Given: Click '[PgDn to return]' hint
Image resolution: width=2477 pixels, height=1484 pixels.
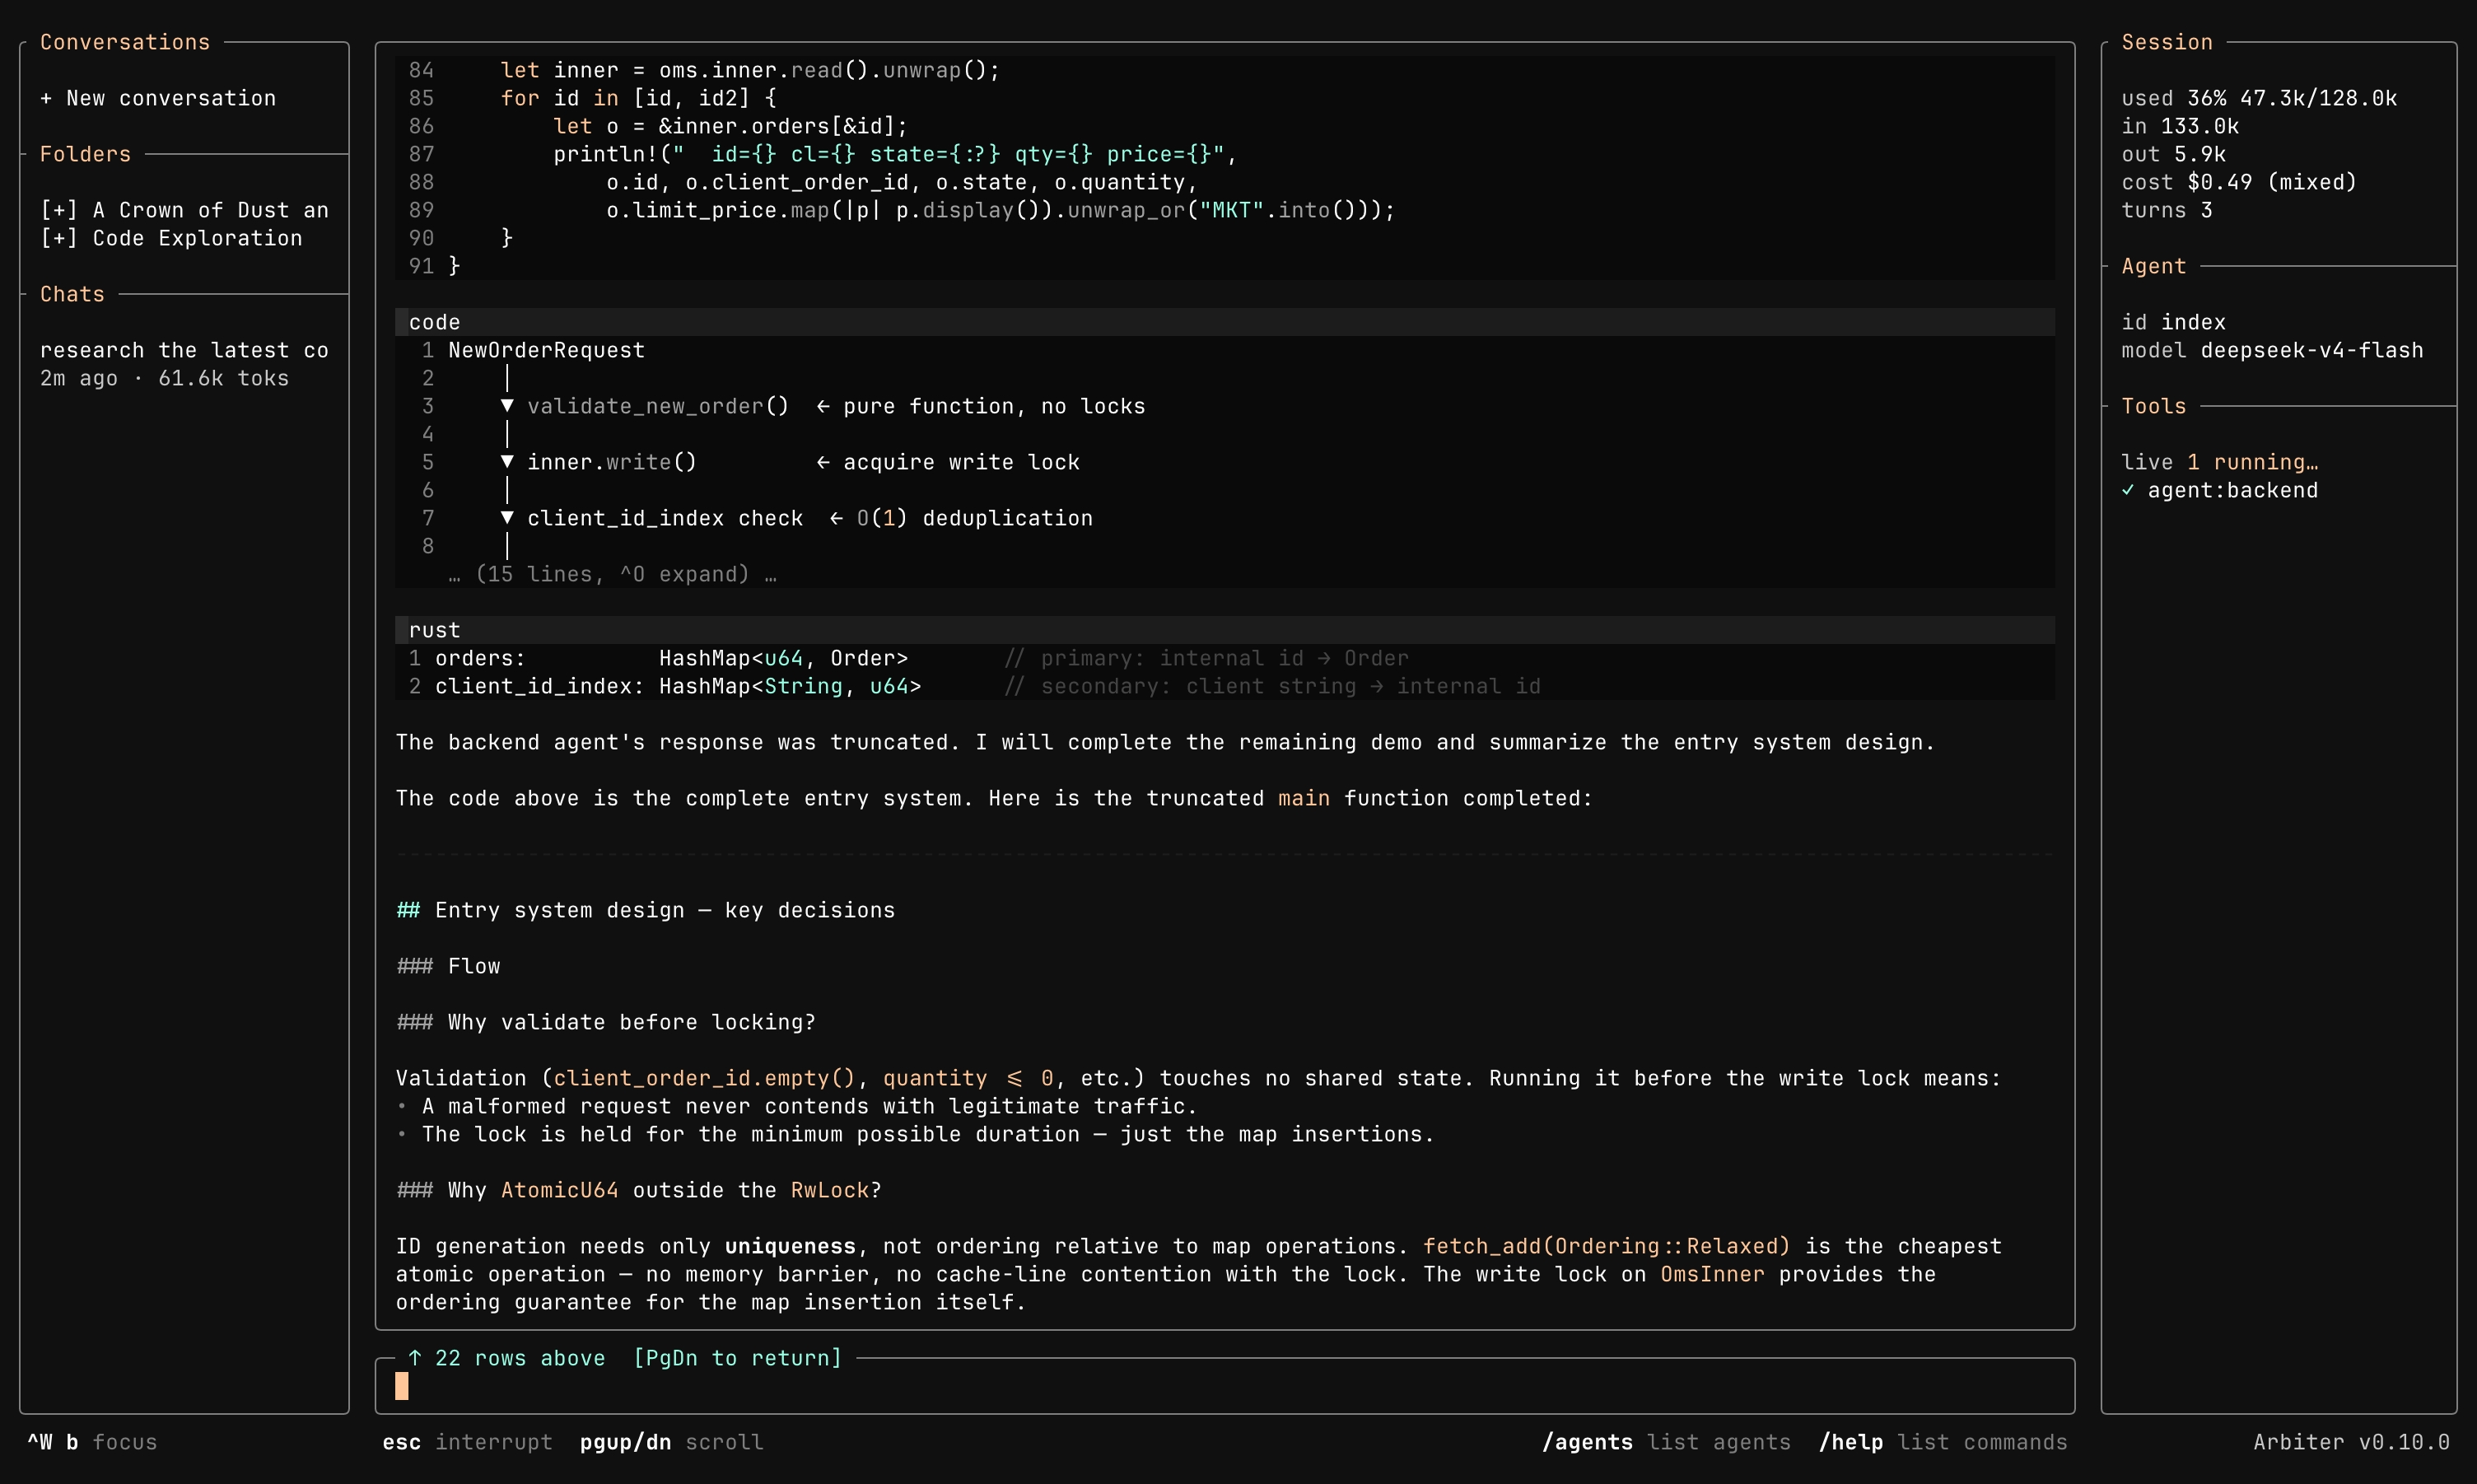Looking at the screenshot, I should point(738,1358).
